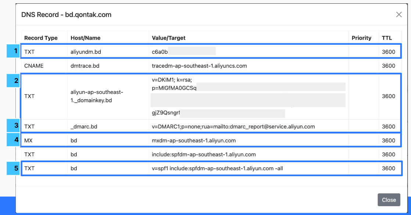Click the Priority column header
411x215 pixels.
361,38
